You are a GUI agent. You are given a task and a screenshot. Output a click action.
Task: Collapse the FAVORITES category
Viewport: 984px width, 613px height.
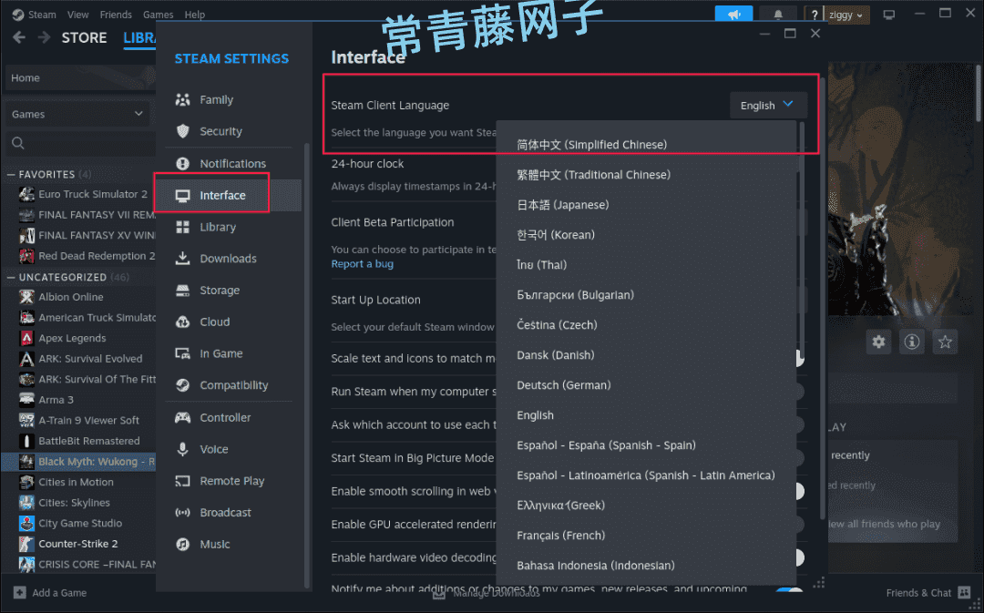pos(12,174)
